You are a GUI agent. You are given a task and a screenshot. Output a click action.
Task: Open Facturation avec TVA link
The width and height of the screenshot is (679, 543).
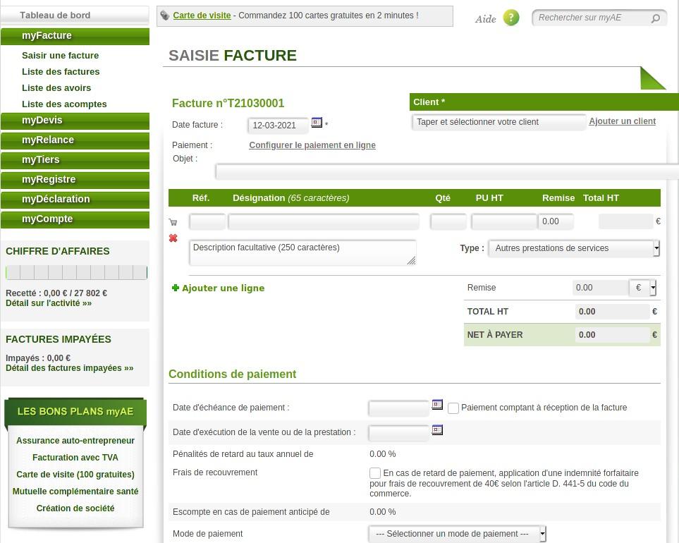point(75,457)
